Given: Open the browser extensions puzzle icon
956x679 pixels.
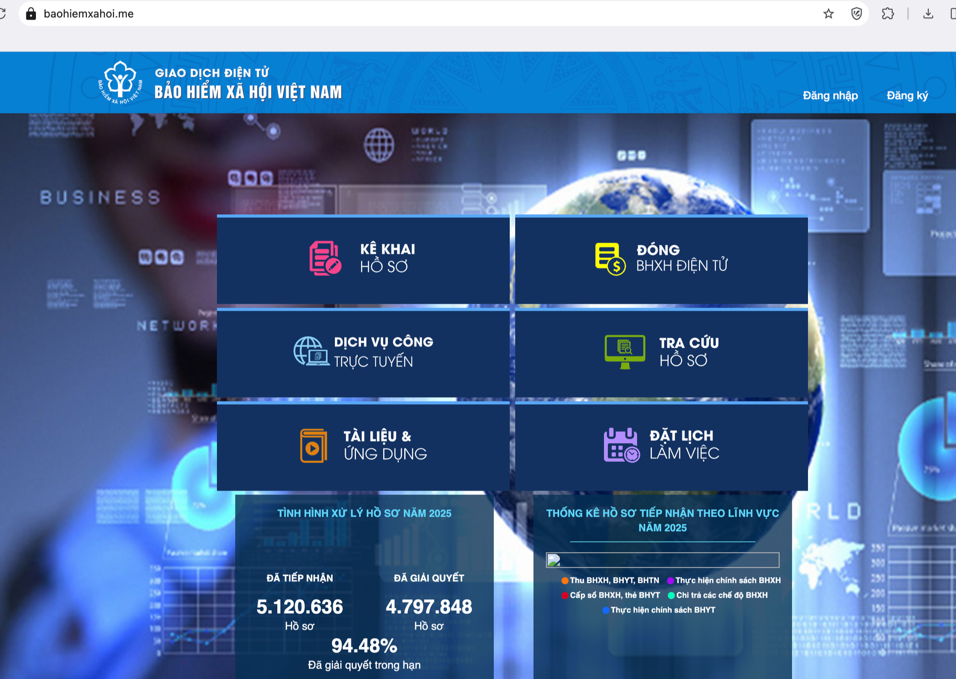Looking at the screenshot, I should [x=888, y=14].
